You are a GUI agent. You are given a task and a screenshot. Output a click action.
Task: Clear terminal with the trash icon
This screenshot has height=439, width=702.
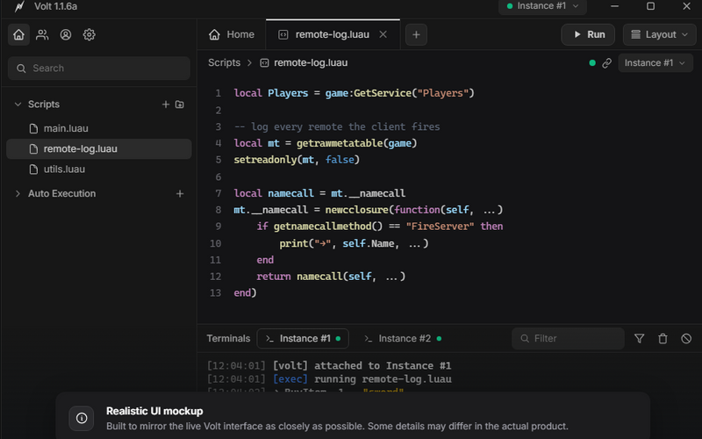point(663,339)
